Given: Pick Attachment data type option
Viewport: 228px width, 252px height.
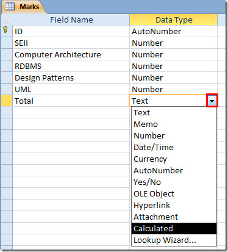Looking at the screenshot, I should tap(174, 217).
